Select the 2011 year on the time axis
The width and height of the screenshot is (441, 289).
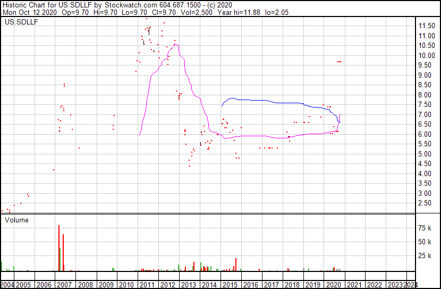tap(147, 285)
